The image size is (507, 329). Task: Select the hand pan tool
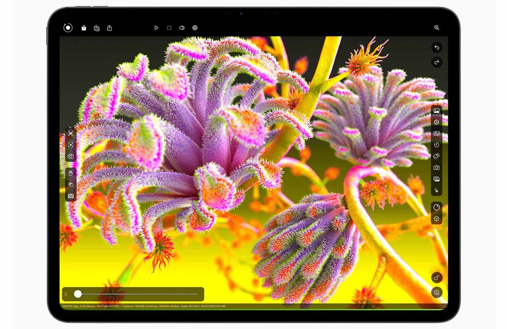click(71, 174)
